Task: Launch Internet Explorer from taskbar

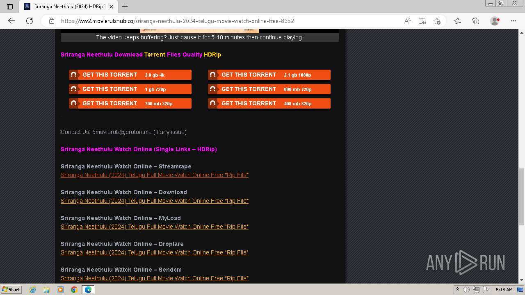Action: pos(33,290)
